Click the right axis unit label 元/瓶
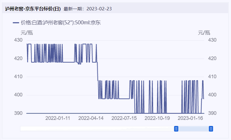Image resolution: width=231 pixels, height=140 pixels. (x=204, y=33)
